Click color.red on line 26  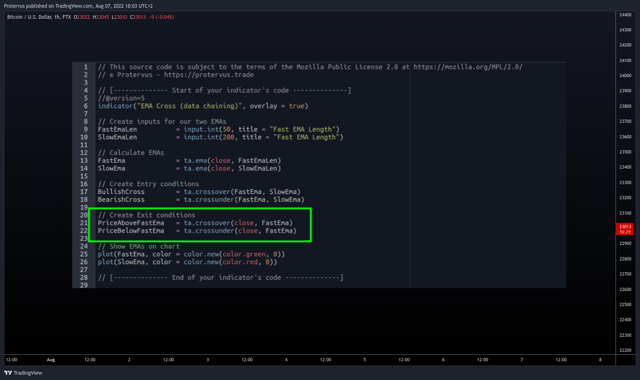tap(240, 262)
